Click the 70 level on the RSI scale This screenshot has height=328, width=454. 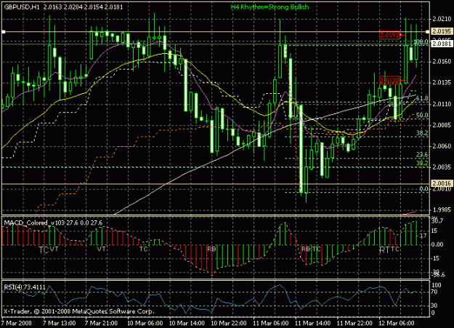click(434, 292)
